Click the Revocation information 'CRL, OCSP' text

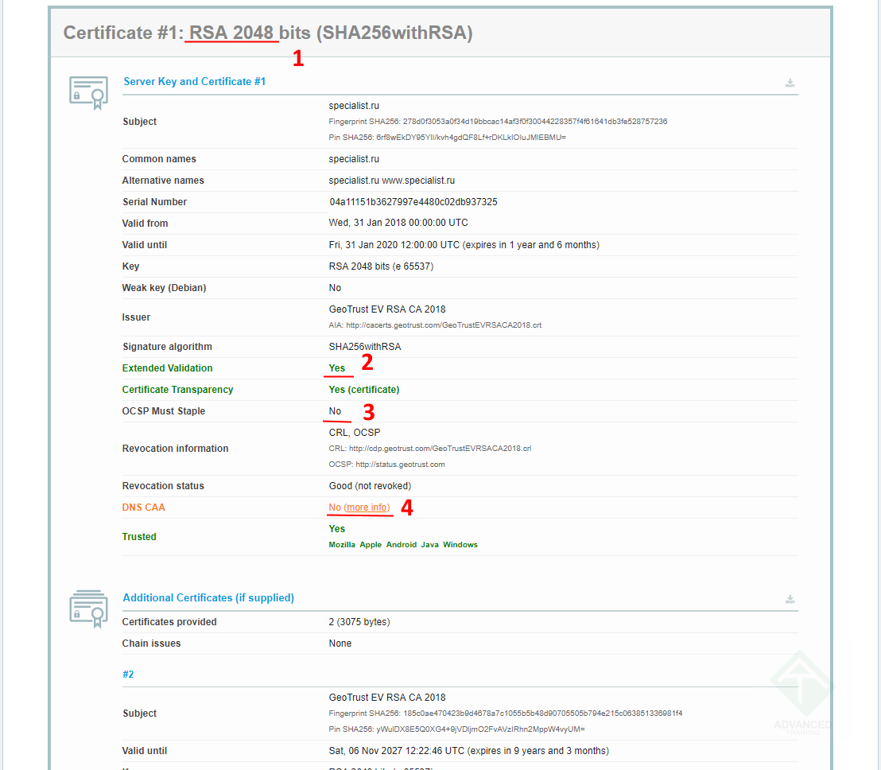[355, 432]
